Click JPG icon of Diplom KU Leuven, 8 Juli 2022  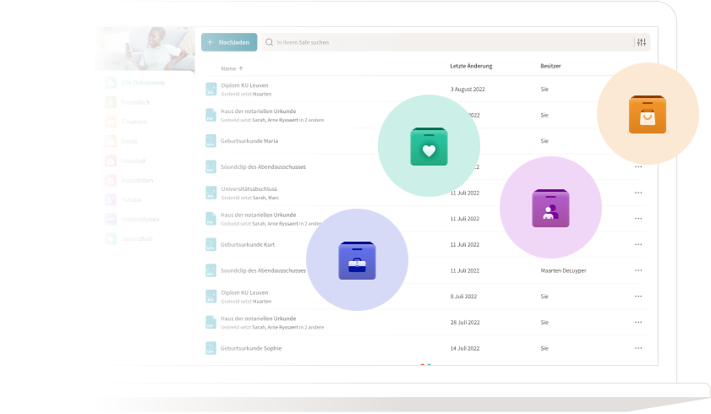click(x=211, y=297)
